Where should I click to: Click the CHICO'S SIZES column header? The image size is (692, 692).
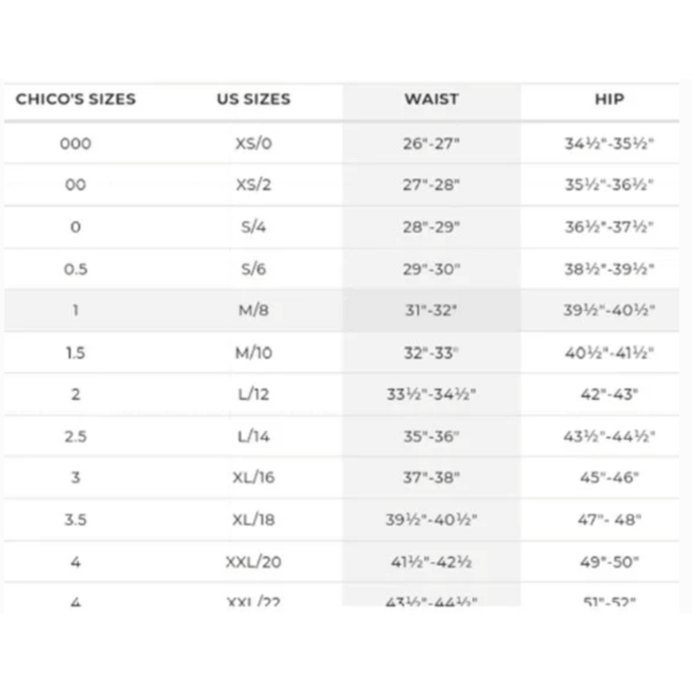(x=75, y=99)
